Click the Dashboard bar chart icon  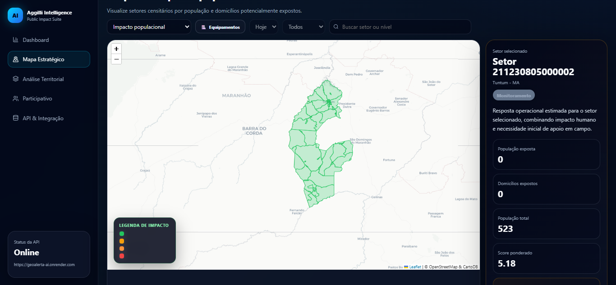click(x=16, y=40)
